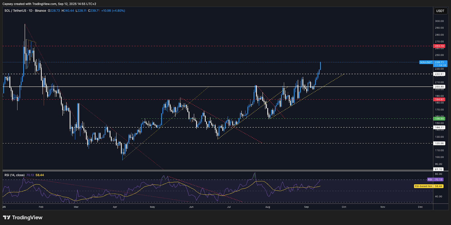Click the SOLUSDT current price tag

click(426, 62)
